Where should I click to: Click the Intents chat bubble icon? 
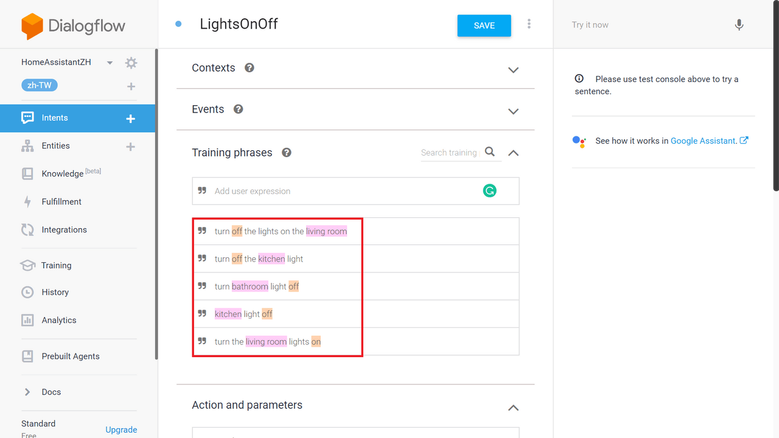pos(27,118)
